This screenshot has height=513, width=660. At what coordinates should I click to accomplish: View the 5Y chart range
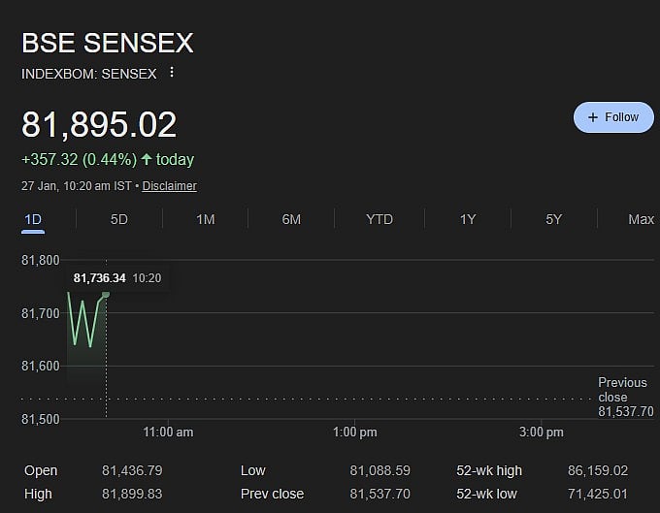pos(553,219)
